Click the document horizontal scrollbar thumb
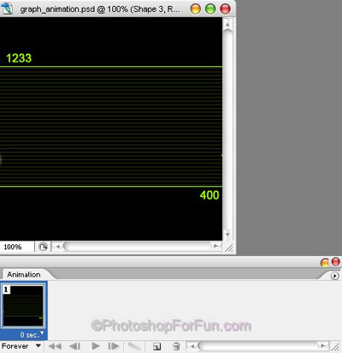342x353 pixels. coord(137,246)
